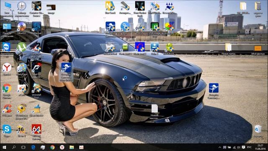
Task: Click the volume speaker tray icon
Action: click(x=239, y=147)
